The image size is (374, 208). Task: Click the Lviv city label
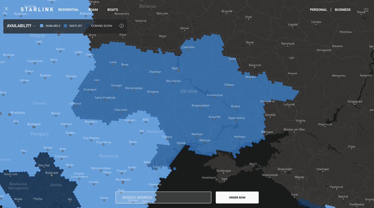[x=97, y=80]
